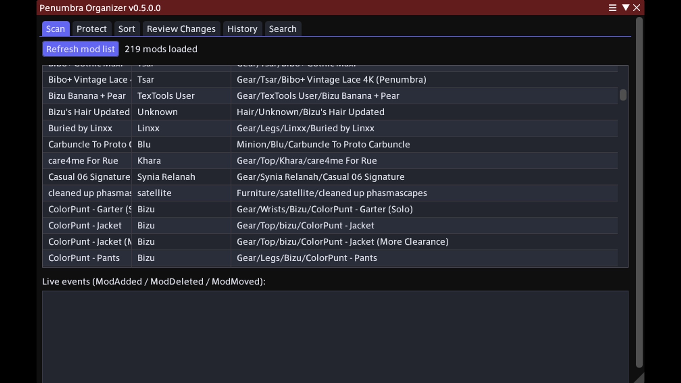Select the Carbuncle To Proto mod name
Image resolution: width=681 pixels, height=383 pixels.
[90, 145]
